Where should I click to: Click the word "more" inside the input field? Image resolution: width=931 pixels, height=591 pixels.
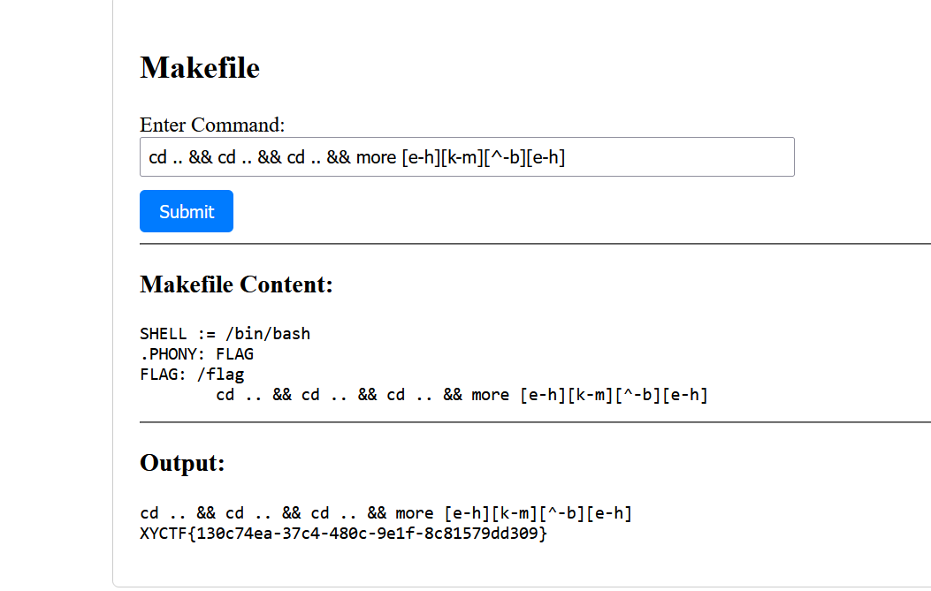pos(376,157)
